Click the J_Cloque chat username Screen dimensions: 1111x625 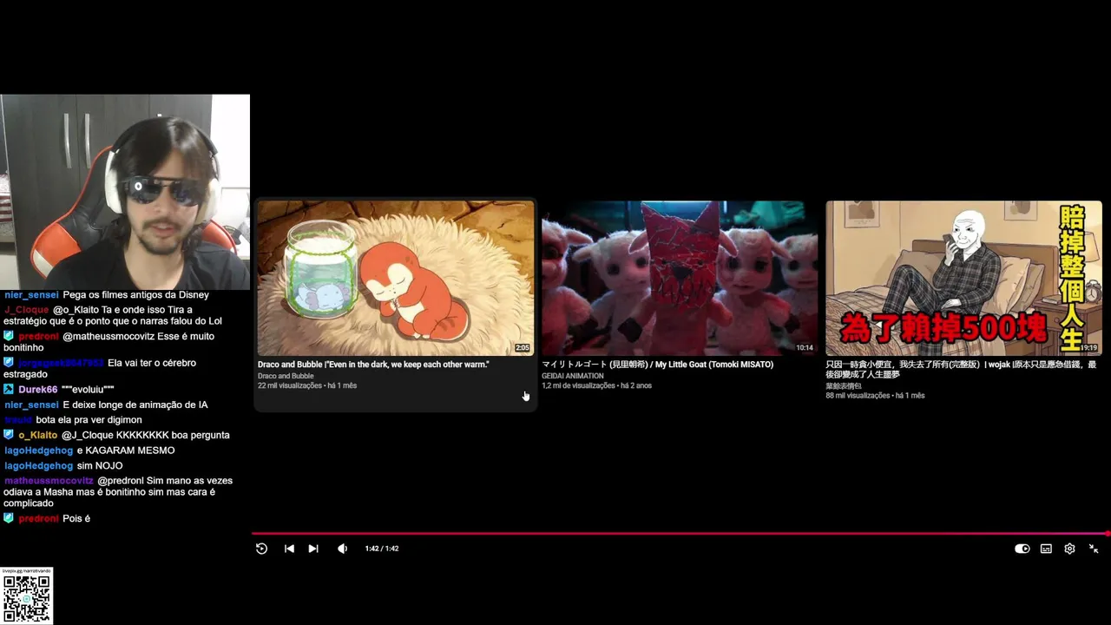coord(26,310)
